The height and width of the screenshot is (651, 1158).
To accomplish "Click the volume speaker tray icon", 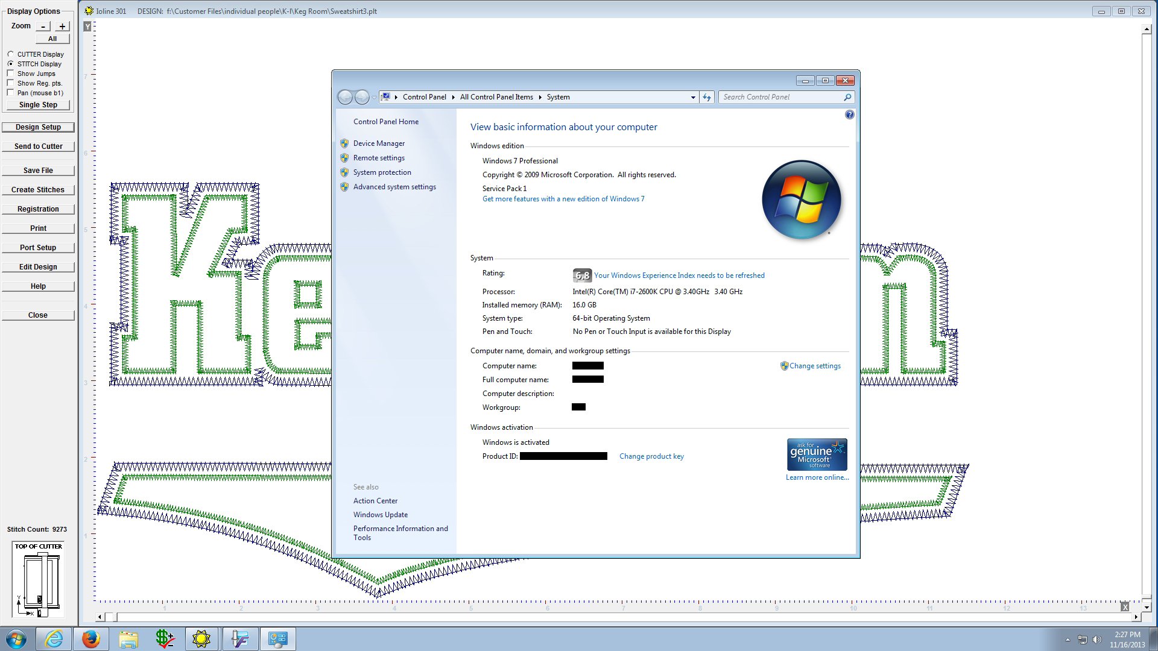I will (x=1097, y=640).
